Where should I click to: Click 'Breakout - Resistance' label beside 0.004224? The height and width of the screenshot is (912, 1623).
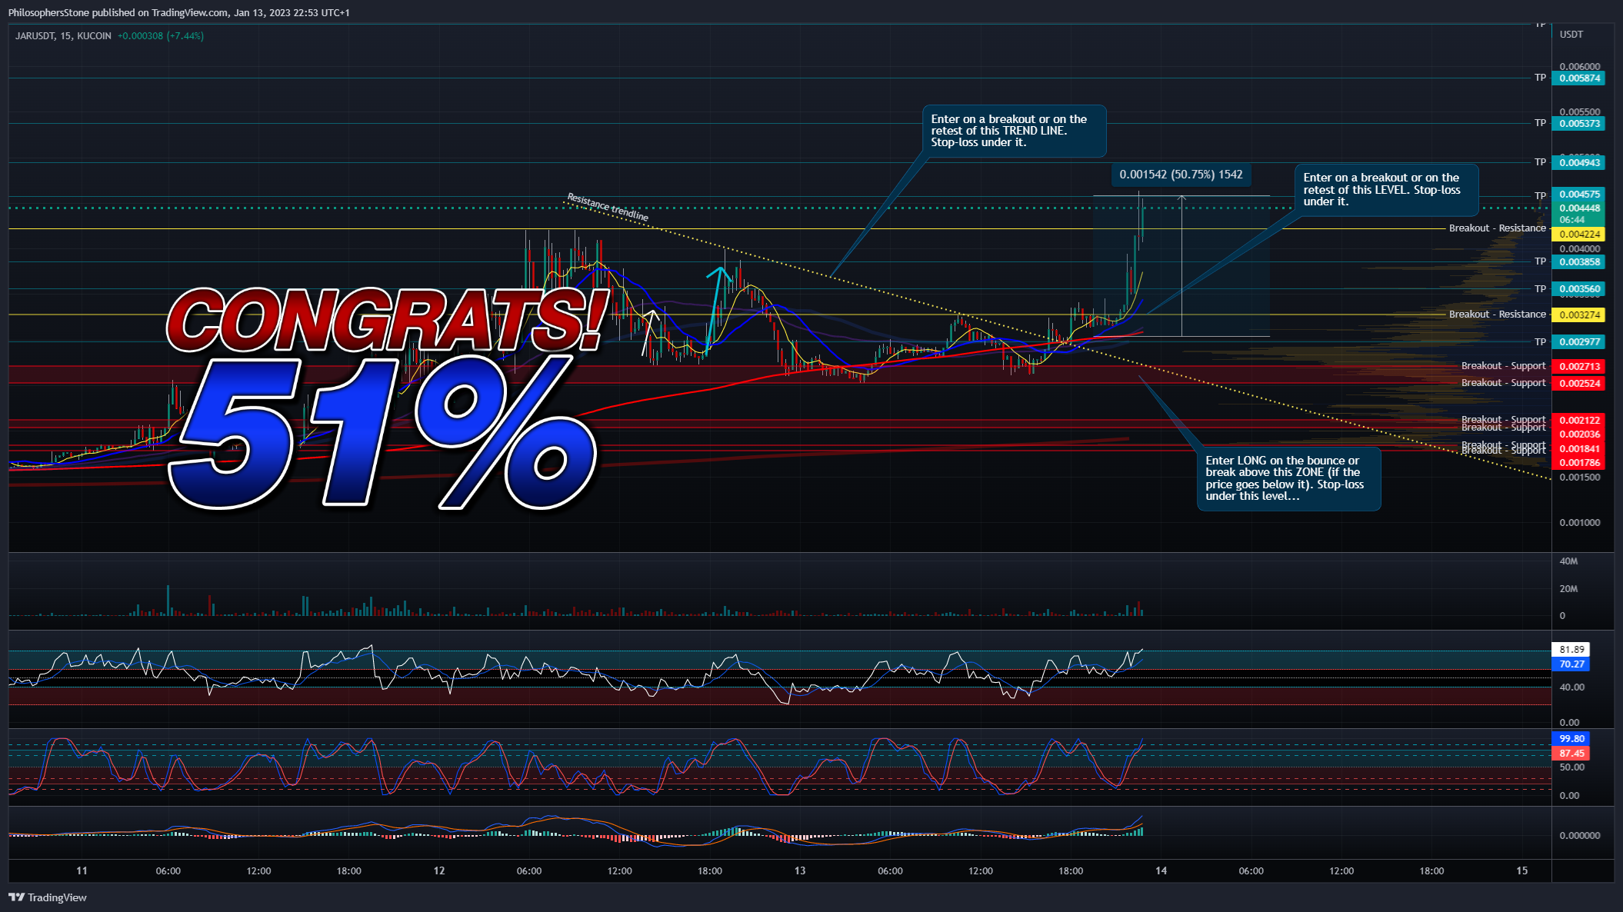pos(1497,228)
